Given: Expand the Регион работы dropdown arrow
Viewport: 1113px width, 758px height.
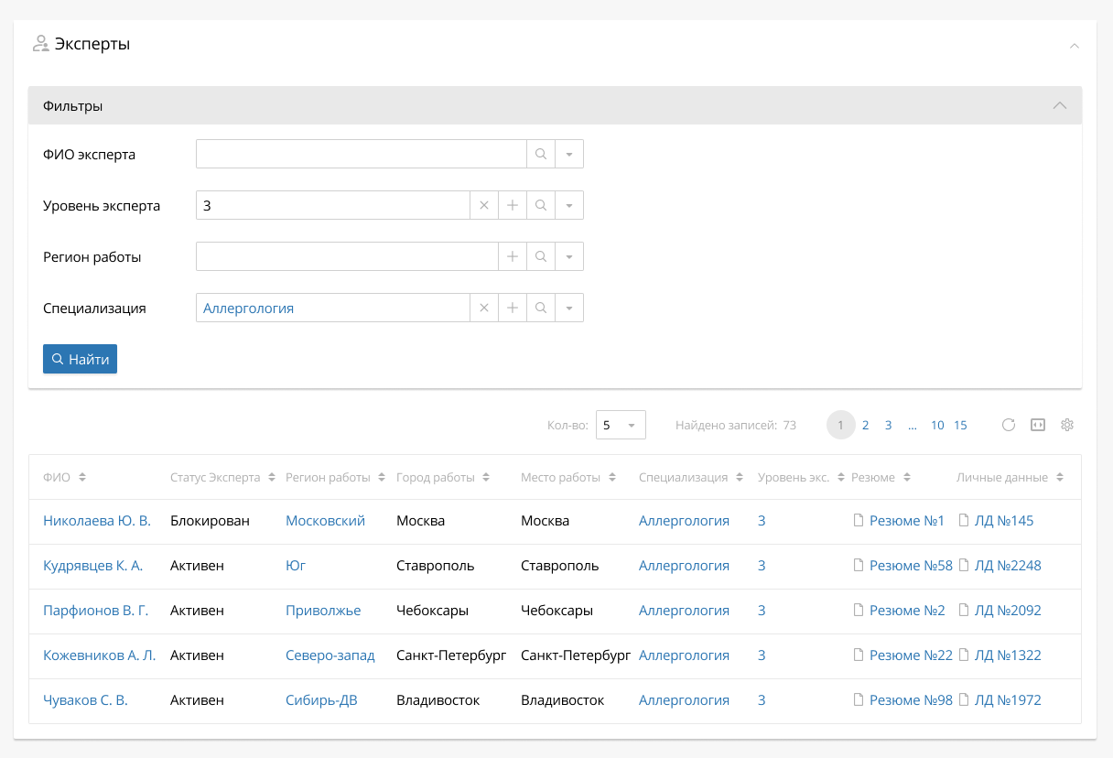Looking at the screenshot, I should point(569,257).
